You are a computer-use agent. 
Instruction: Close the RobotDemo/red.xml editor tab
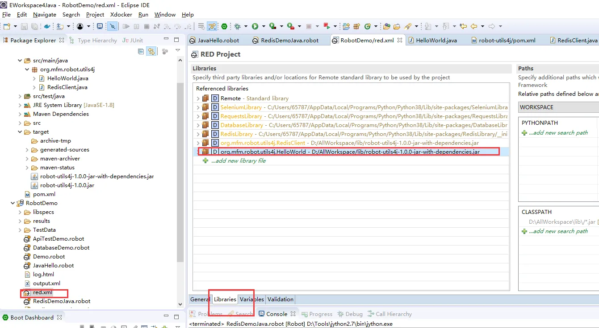click(400, 40)
